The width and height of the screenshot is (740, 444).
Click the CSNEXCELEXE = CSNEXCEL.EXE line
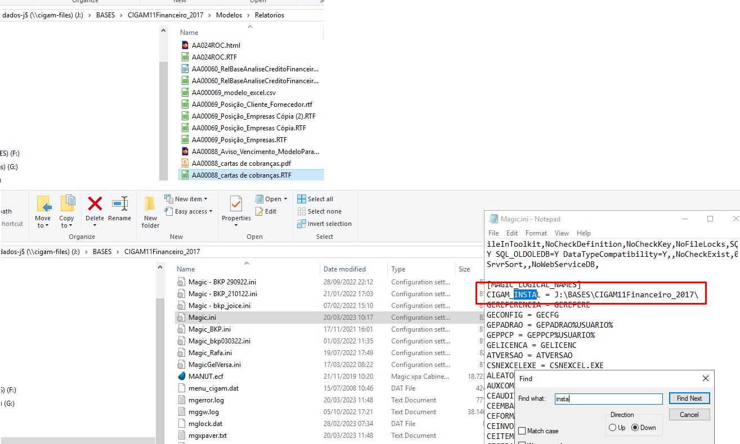point(545,365)
